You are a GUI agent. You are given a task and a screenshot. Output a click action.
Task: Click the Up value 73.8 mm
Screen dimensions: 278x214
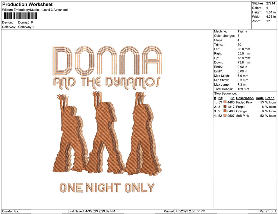[x=244, y=58]
